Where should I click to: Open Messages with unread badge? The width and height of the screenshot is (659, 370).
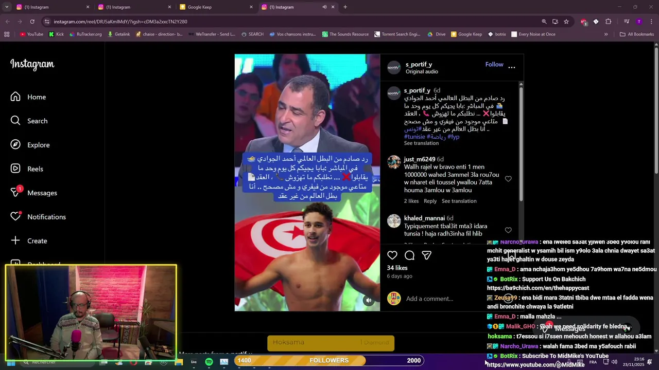coord(34,193)
